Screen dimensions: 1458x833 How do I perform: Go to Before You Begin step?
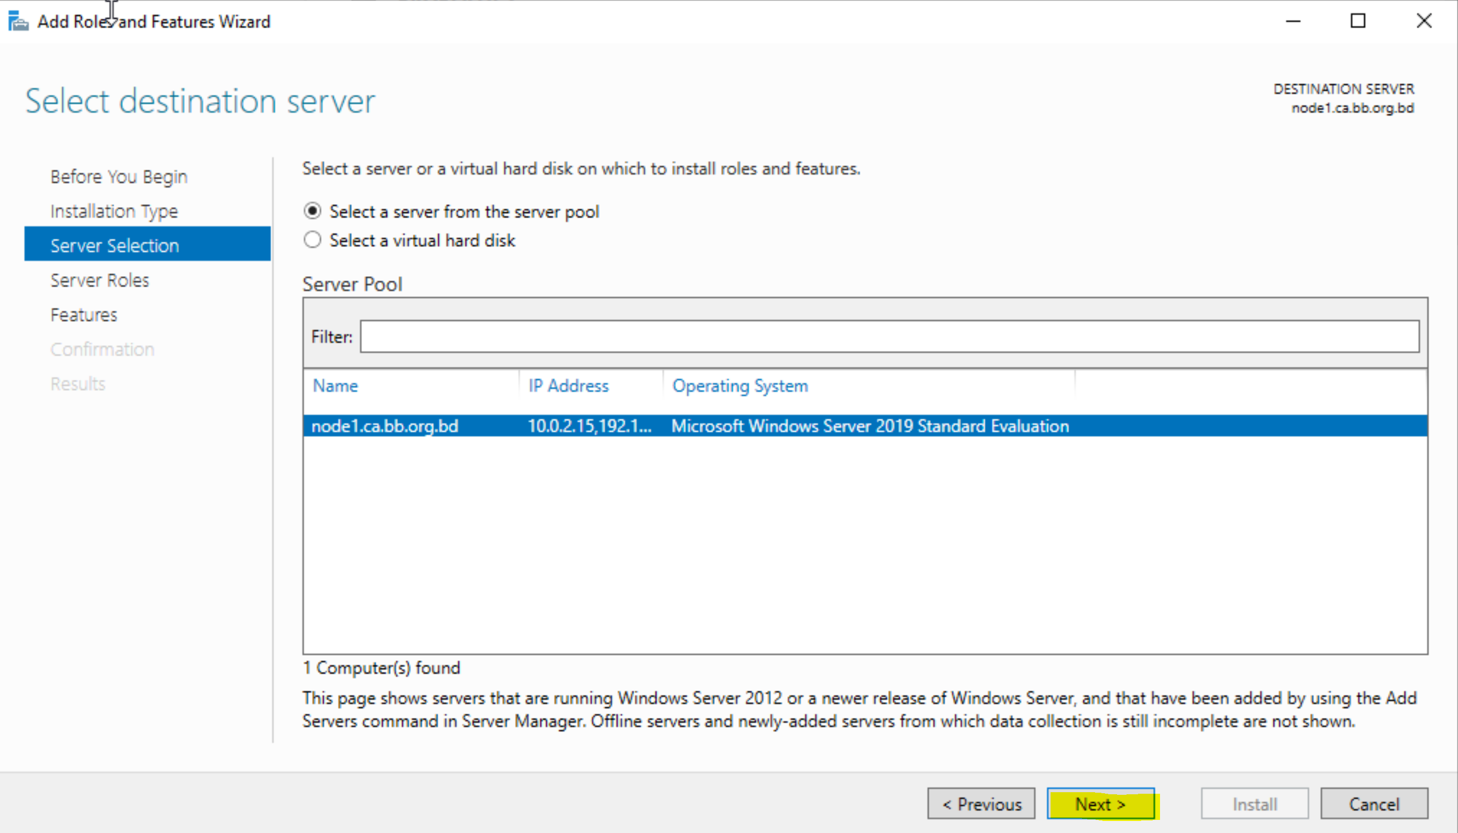coord(118,177)
